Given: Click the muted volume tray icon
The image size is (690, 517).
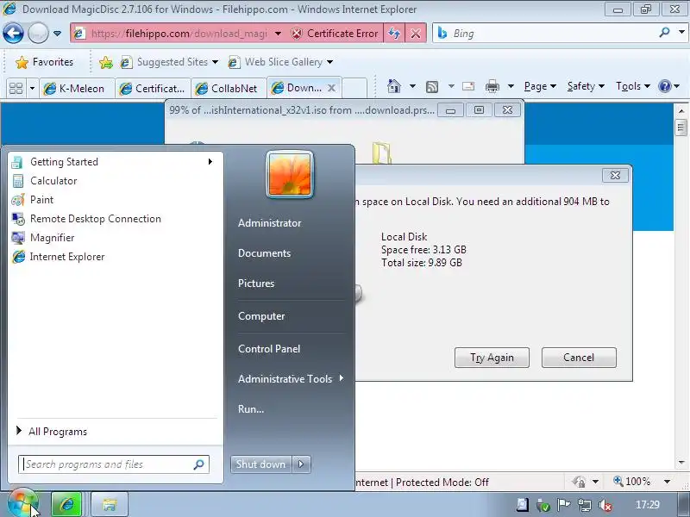Looking at the screenshot, I should pyautogui.click(x=606, y=506).
